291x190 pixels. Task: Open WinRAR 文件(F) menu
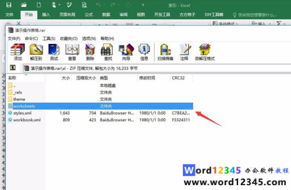tap(14, 39)
